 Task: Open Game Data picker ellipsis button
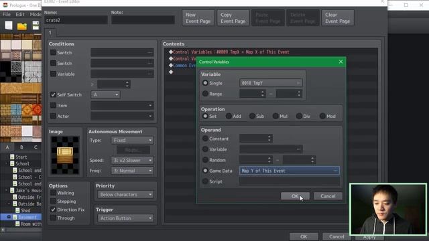coord(335,171)
